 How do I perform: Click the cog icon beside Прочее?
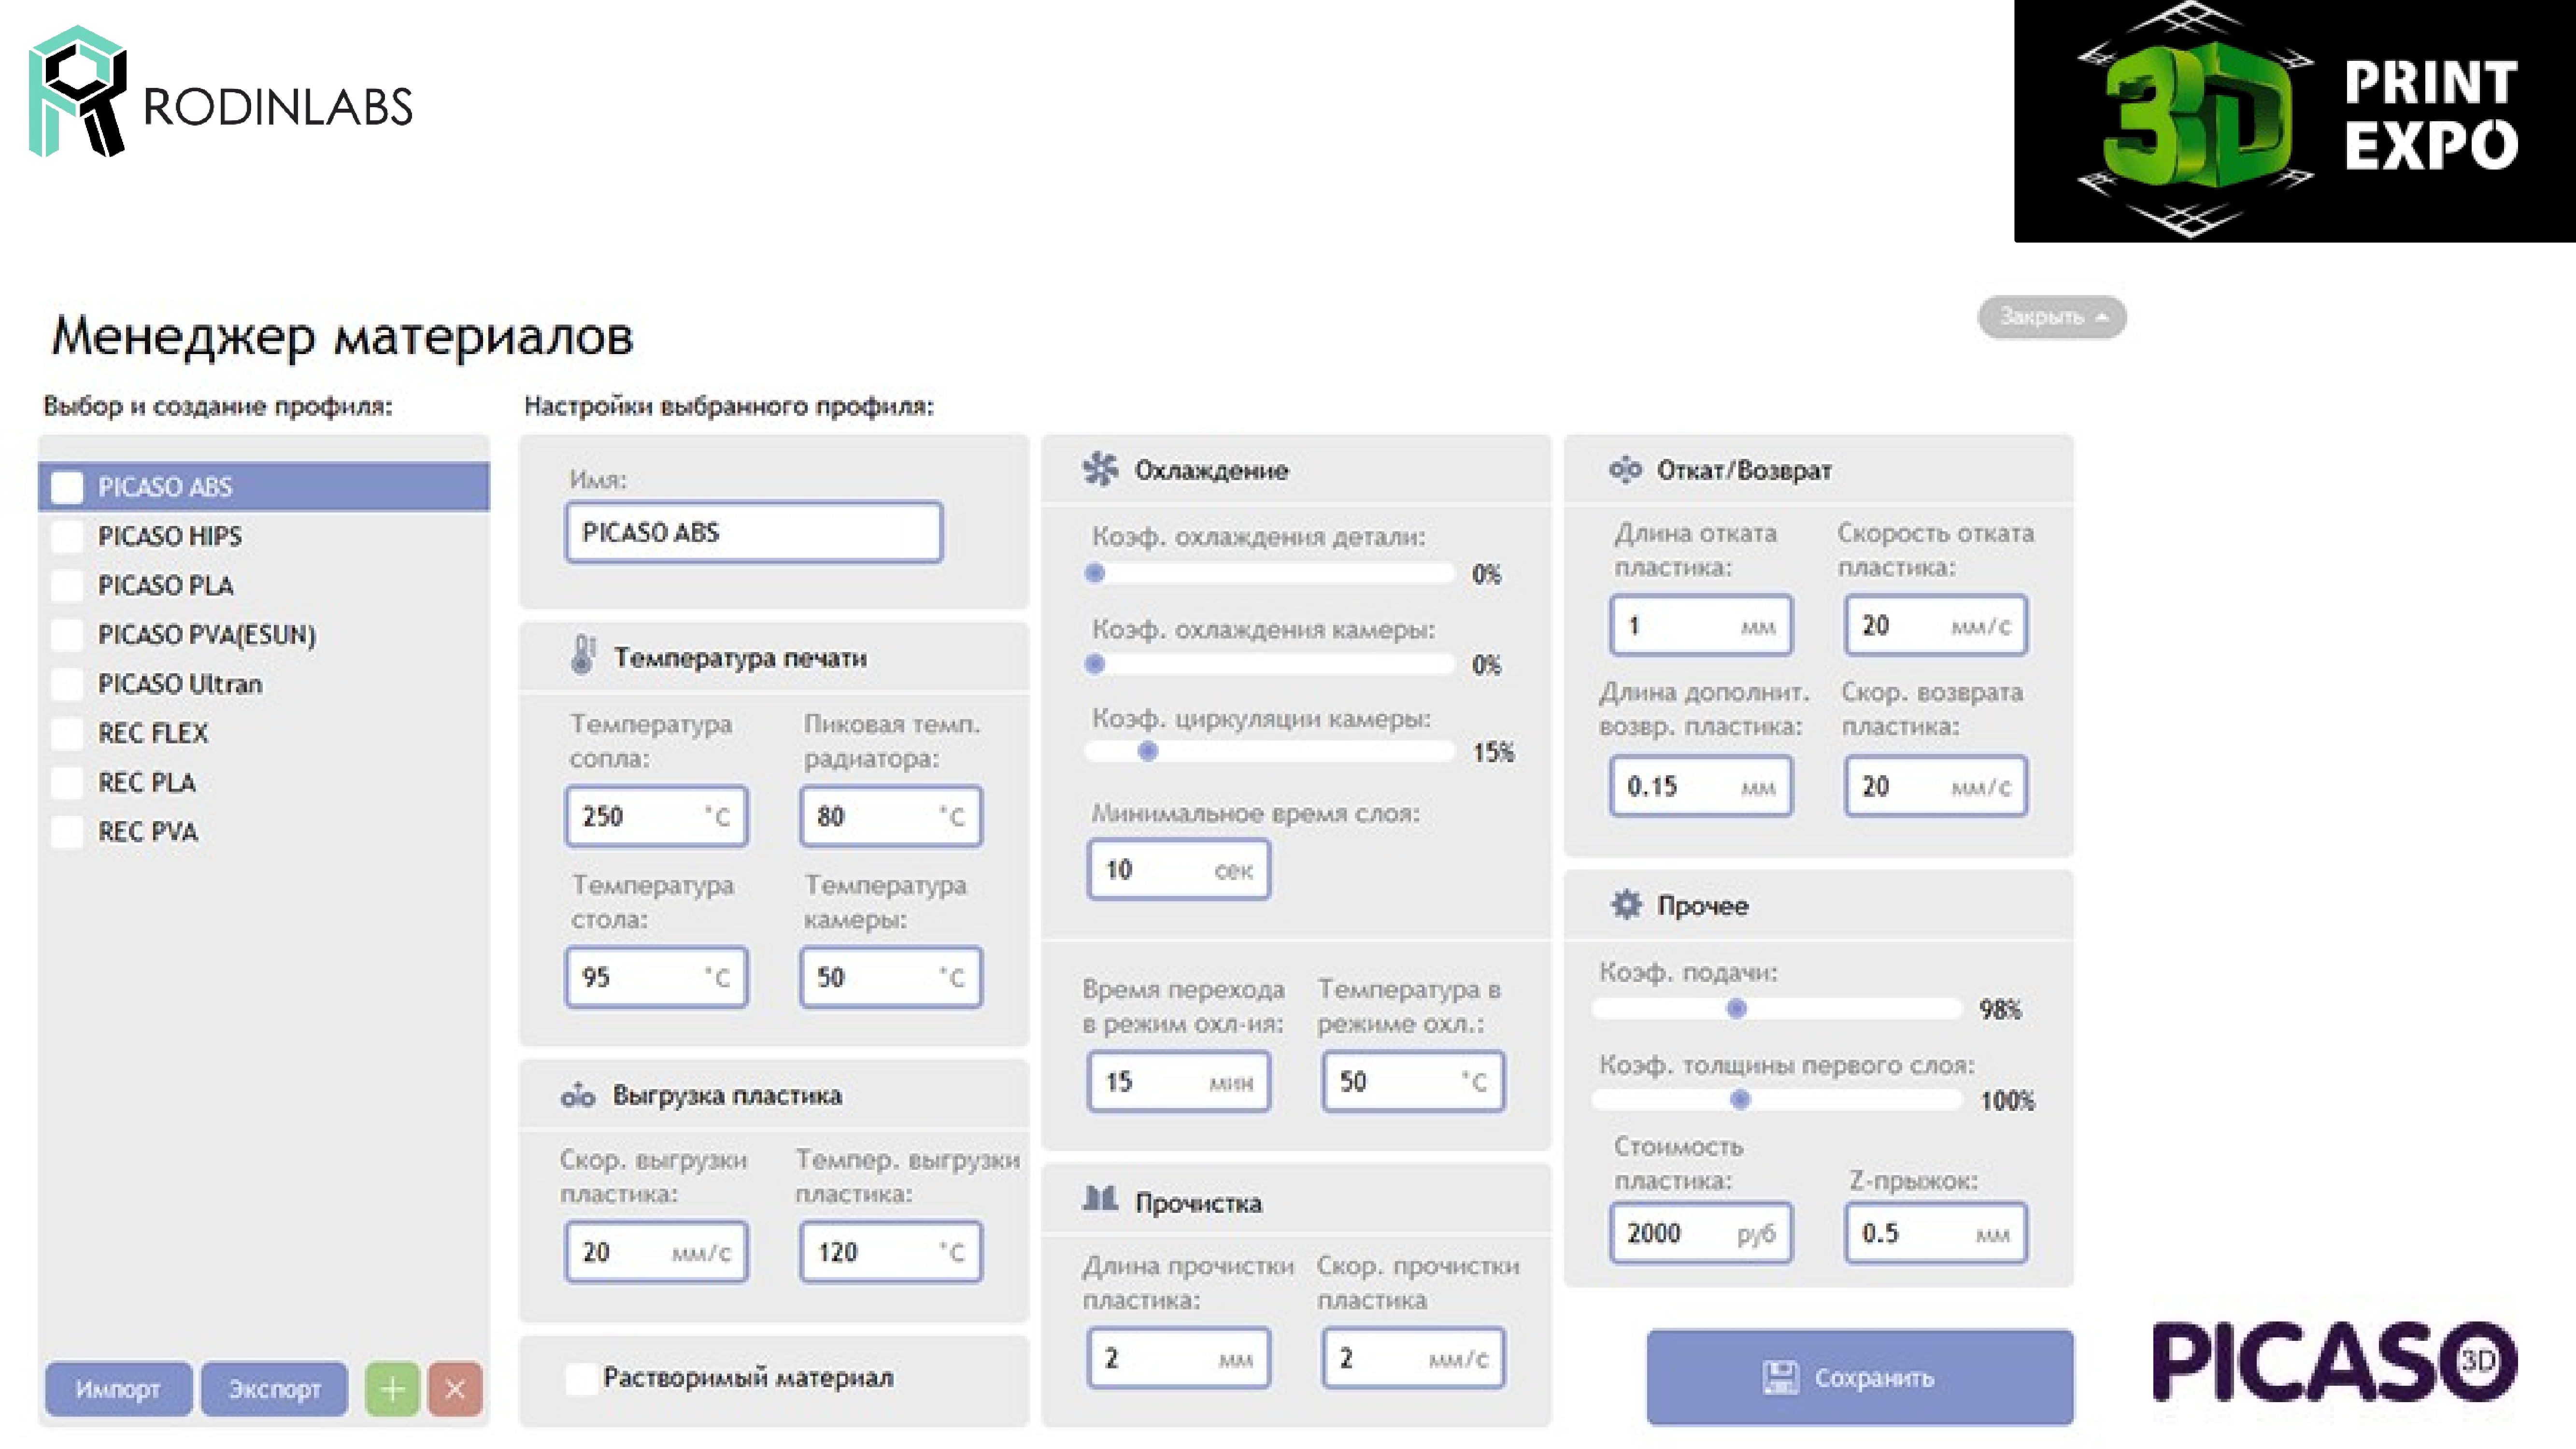click(1627, 904)
